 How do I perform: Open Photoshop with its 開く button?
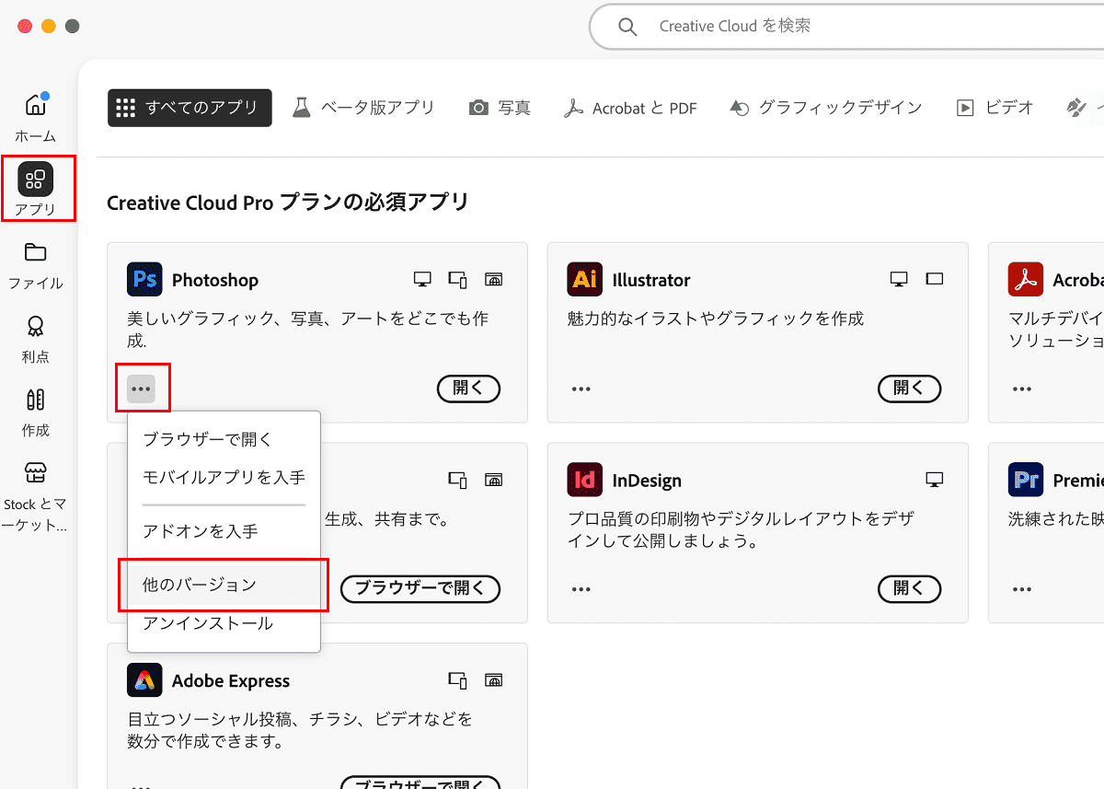tap(468, 389)
